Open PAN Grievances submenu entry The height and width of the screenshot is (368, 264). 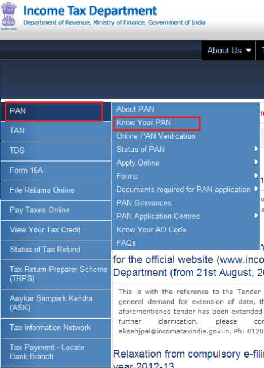coord(144,203)
